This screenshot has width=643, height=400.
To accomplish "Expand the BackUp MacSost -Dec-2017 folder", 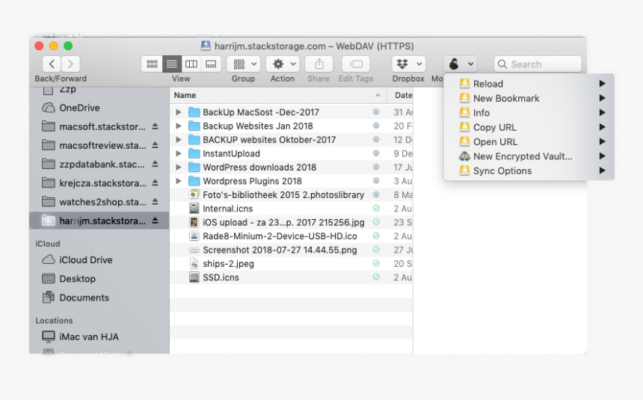I will (x=179, y=112).
